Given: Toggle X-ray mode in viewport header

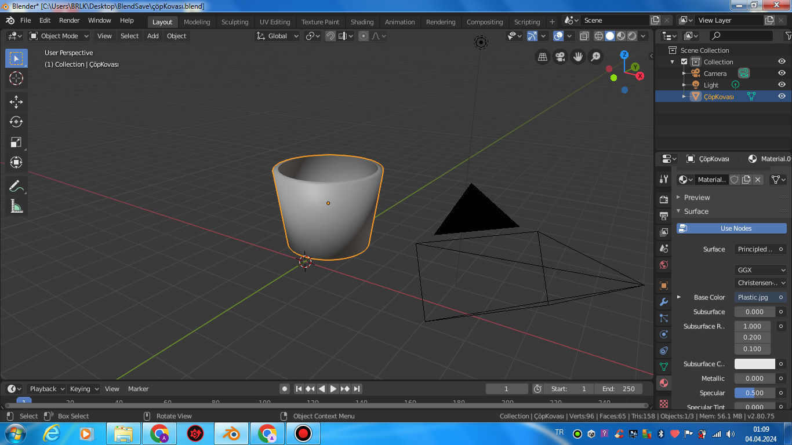Looking at the screenshot, I should (584, 36).
